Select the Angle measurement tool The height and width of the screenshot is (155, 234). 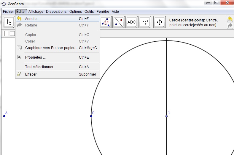pyautogui.click(x=106, y=22)
